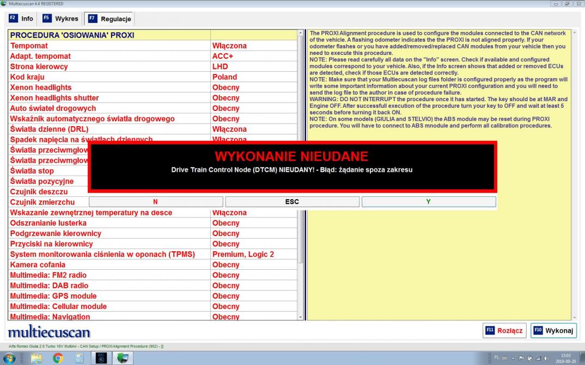Click the F11 key icon on Rozłącz
The image size is (585, 365).
point(490,330)
